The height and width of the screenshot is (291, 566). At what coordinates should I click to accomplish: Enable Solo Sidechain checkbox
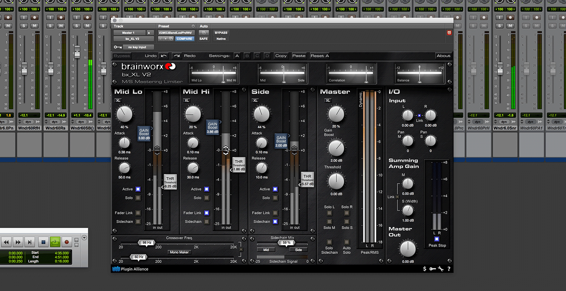tap(329, 242)
